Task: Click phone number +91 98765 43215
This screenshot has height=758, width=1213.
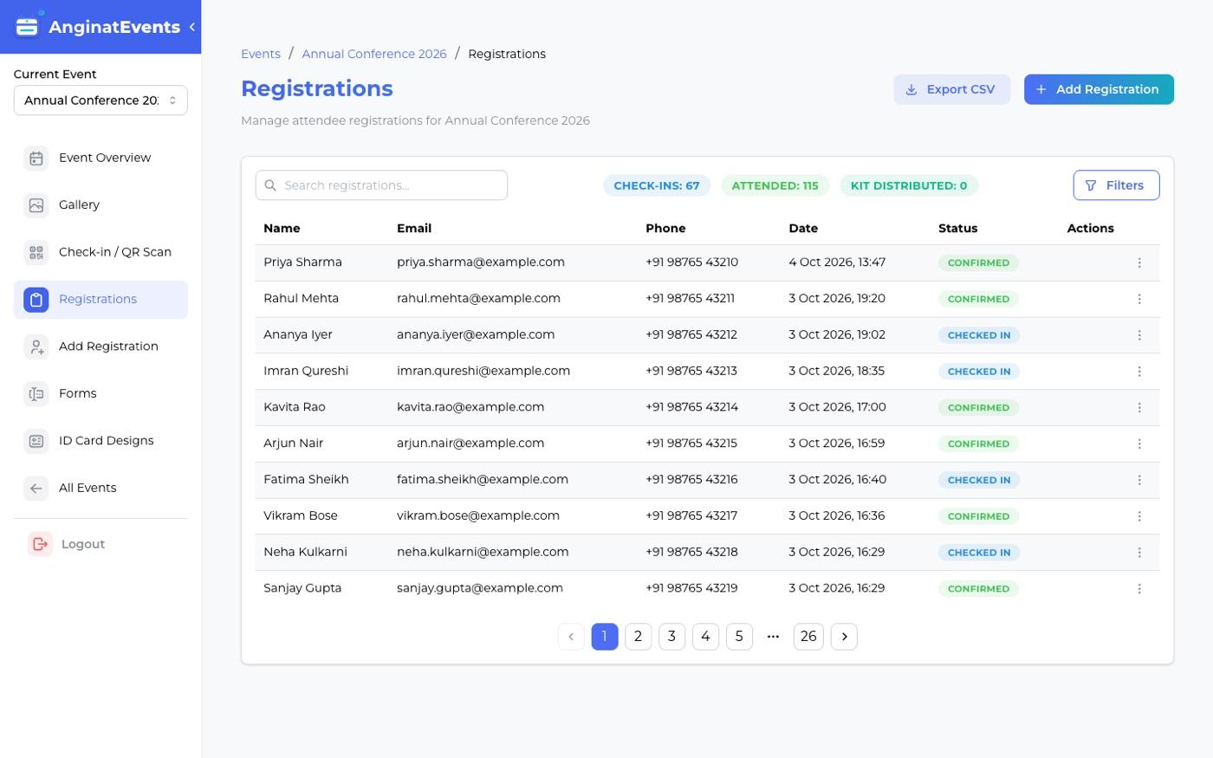Action: (x=691, y=444)
